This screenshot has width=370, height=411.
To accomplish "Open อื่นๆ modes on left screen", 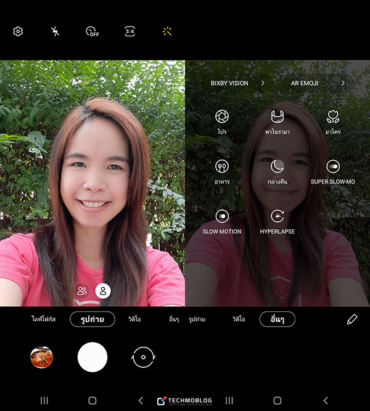I will (x=174, y=319).
